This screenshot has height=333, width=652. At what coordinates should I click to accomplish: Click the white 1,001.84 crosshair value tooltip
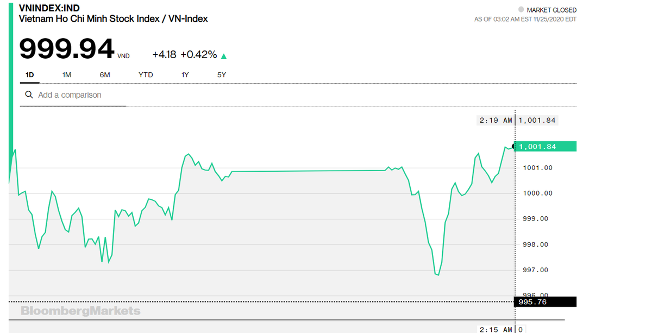tap(537, 120)
